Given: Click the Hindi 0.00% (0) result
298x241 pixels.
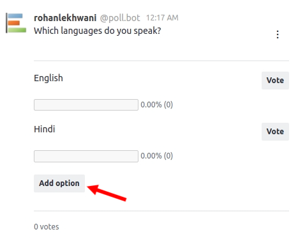Looking at the screenshot, I should tap(156, 156).
